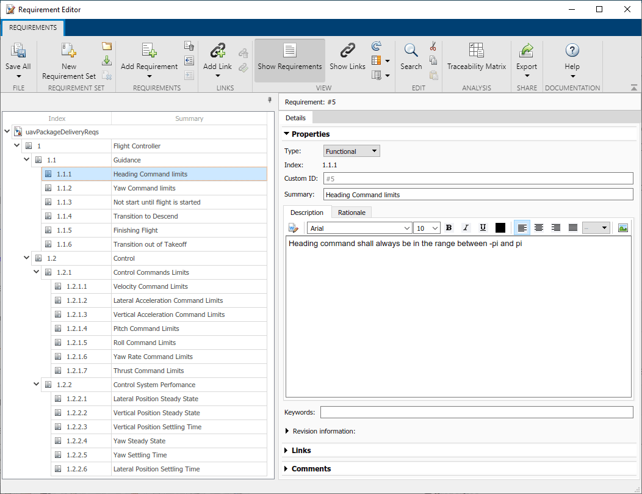Click the Export icon
Screen dimensions: 642x494
pyautogui.click(x=526, y=51)
